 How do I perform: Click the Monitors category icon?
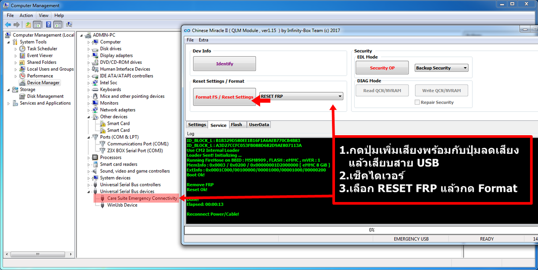(95, 103)
